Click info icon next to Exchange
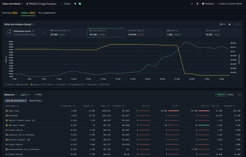This screenshot has width=246, height=157. tap(219, 31)
